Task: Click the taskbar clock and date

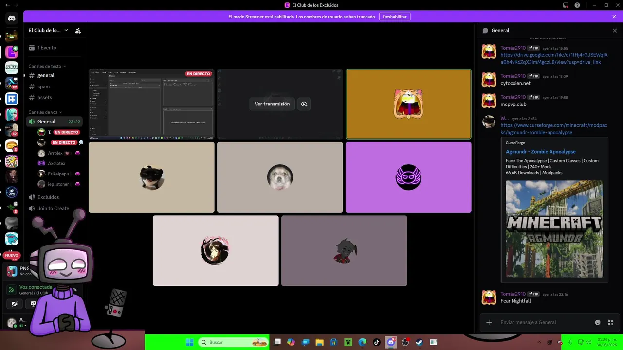Action: pyautogui.click(x=606, y=342)
